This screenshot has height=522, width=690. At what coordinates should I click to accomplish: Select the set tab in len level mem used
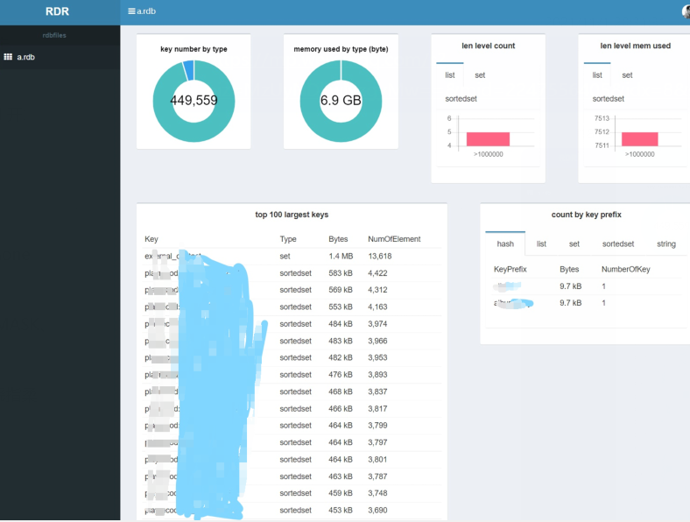(x=627, y=75)
